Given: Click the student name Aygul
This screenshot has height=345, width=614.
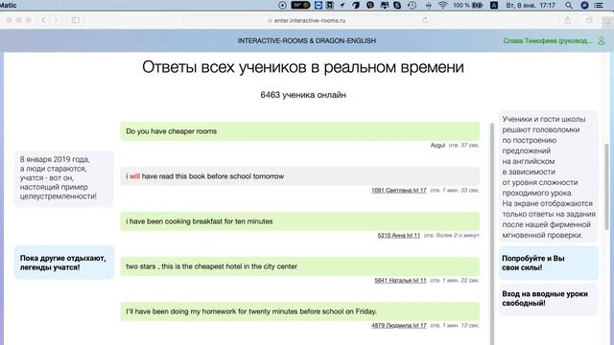Looking at the screenshot, I should [437, 145].
